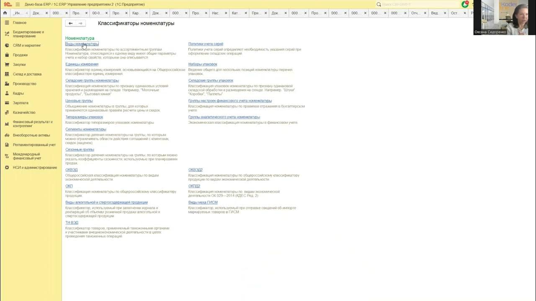Viewport: 536px width, 301px height.
Task: Open the main menu hamburger icon
Action: (x=17, y=4)
